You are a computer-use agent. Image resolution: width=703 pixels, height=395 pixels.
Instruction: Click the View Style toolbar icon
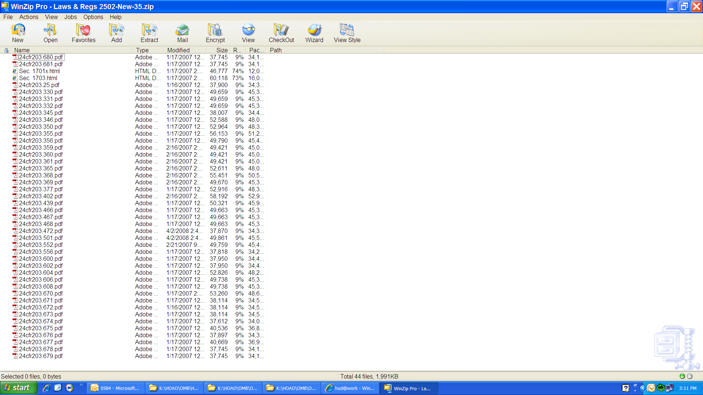(x=347, y=33)
